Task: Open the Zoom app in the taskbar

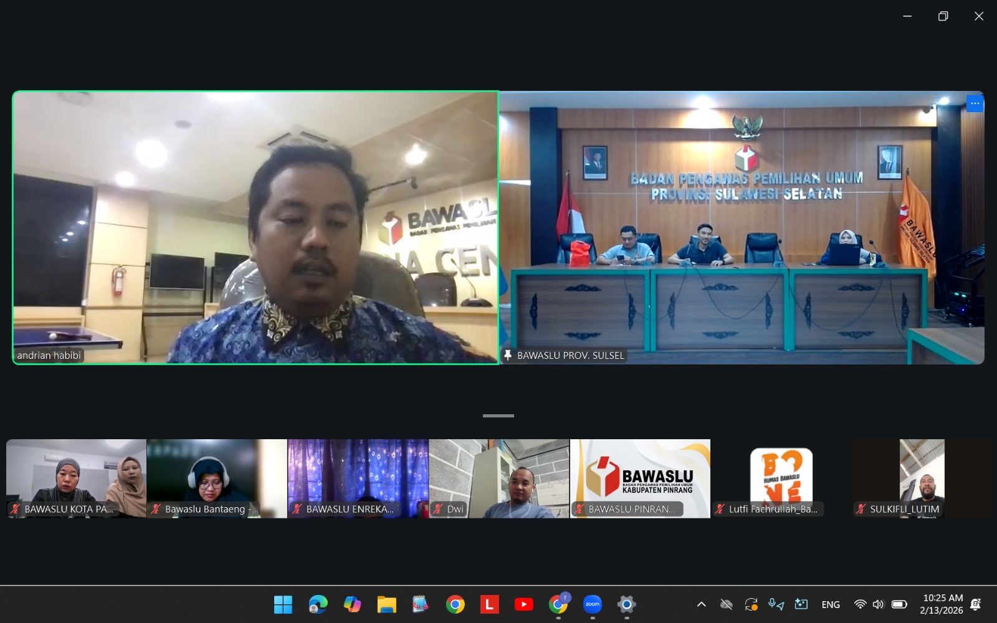Action: click(x=592, y=604)
